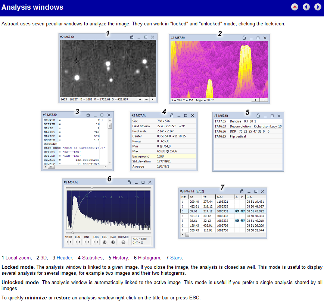This screenshot has height=302, width=324.
Task: Toggle the lock icon in the History window
Action: tap(258, 116)
